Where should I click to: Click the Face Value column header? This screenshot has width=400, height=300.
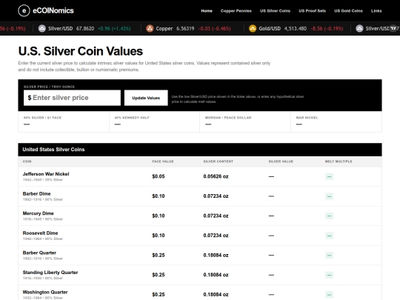(x=163, y=161)
